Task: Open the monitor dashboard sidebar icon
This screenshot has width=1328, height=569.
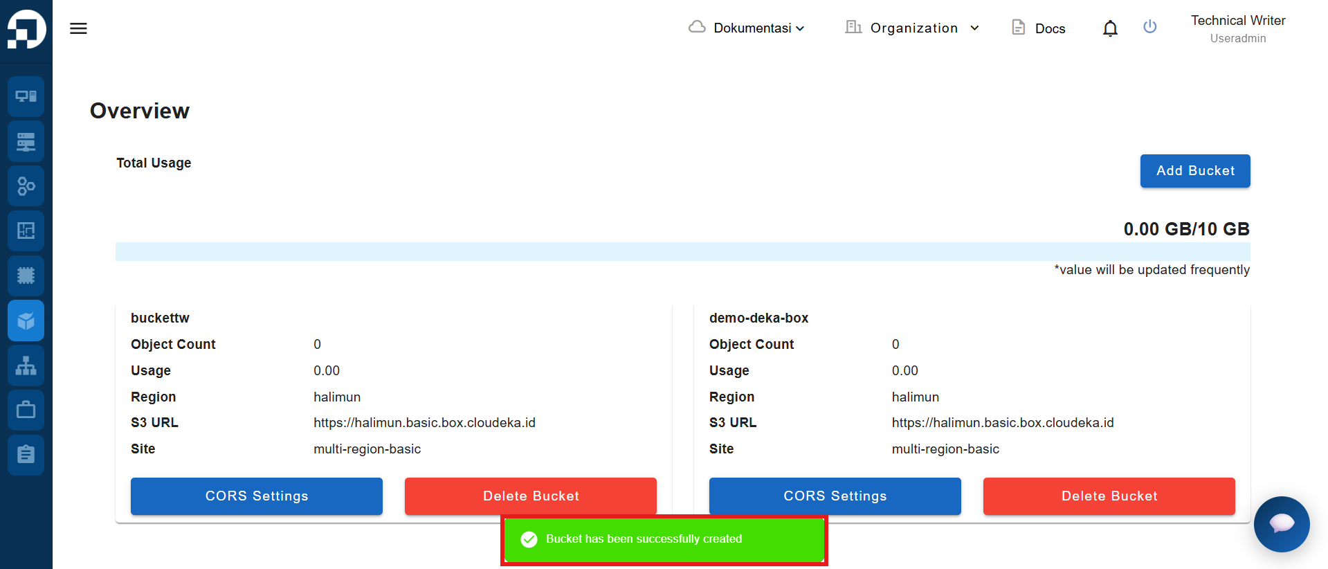Action: coord(26,96)
